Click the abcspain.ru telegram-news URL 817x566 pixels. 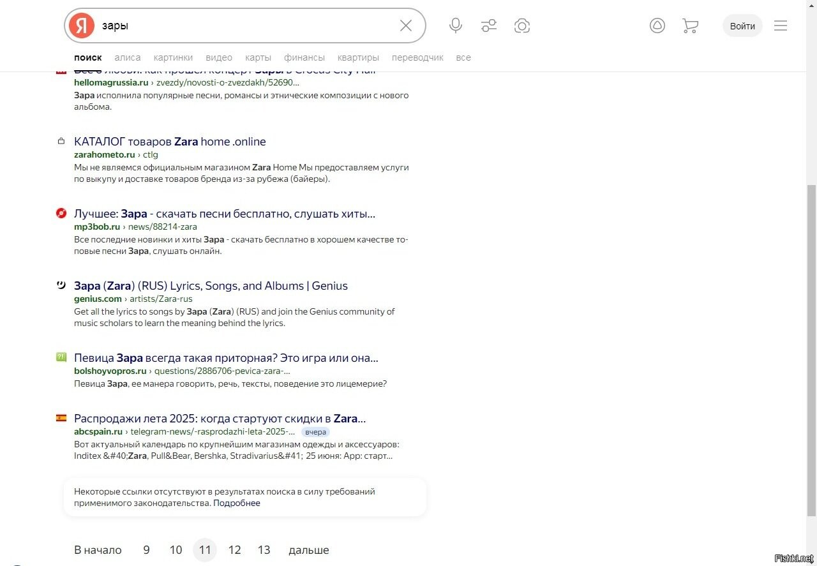click(184, 431)
